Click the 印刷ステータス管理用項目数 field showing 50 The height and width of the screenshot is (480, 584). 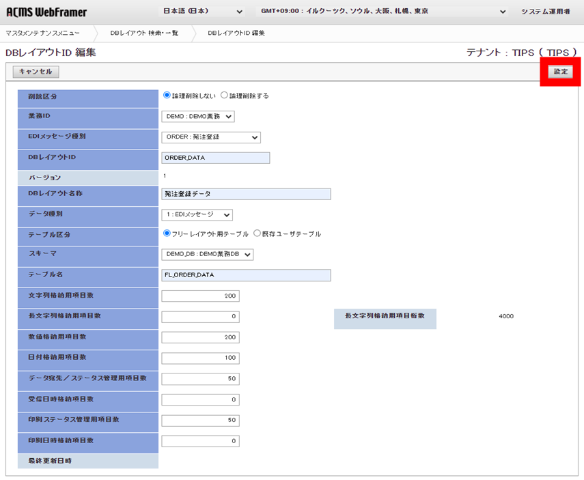click(200, 420)
